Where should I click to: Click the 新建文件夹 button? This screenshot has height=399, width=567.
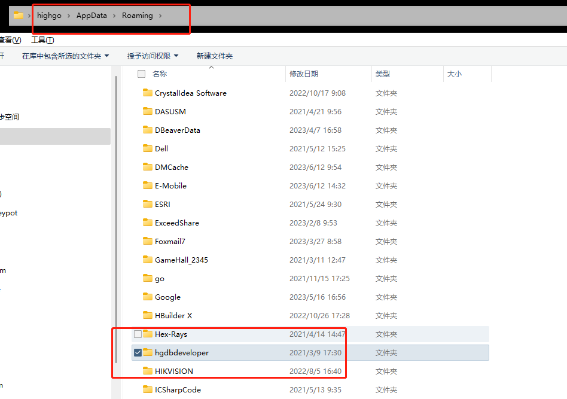(215, 56)
